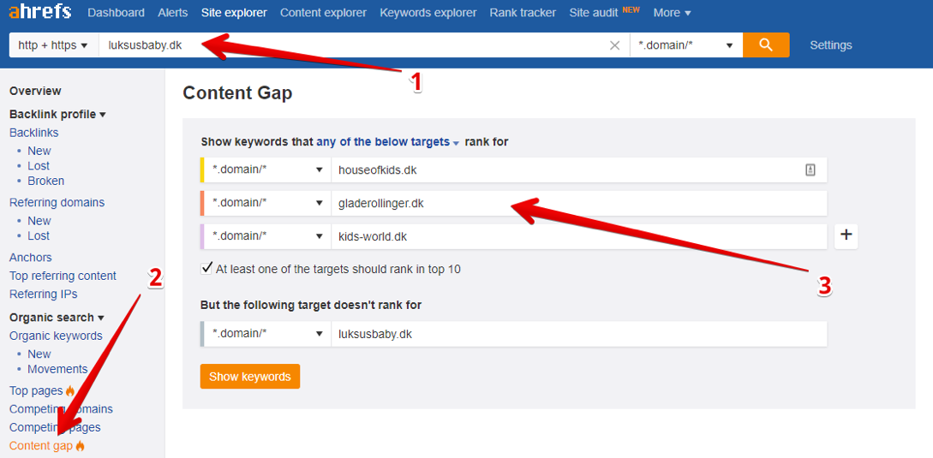Go to Overview in sidebar
This screenshot has height=458, width=933.
[35, 91]
